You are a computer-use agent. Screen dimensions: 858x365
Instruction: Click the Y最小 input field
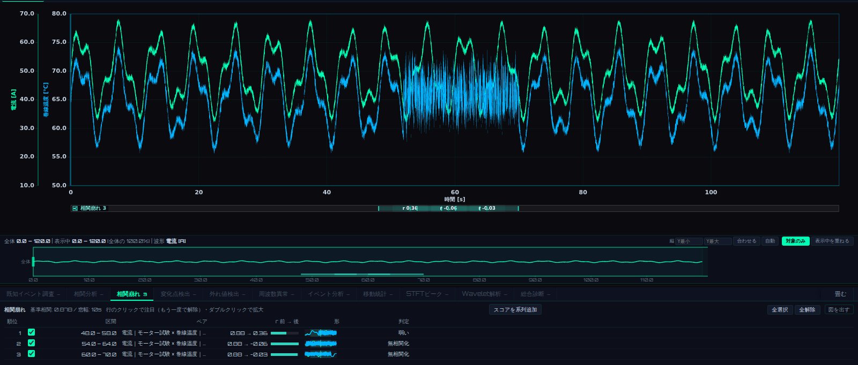coord(689,241)
